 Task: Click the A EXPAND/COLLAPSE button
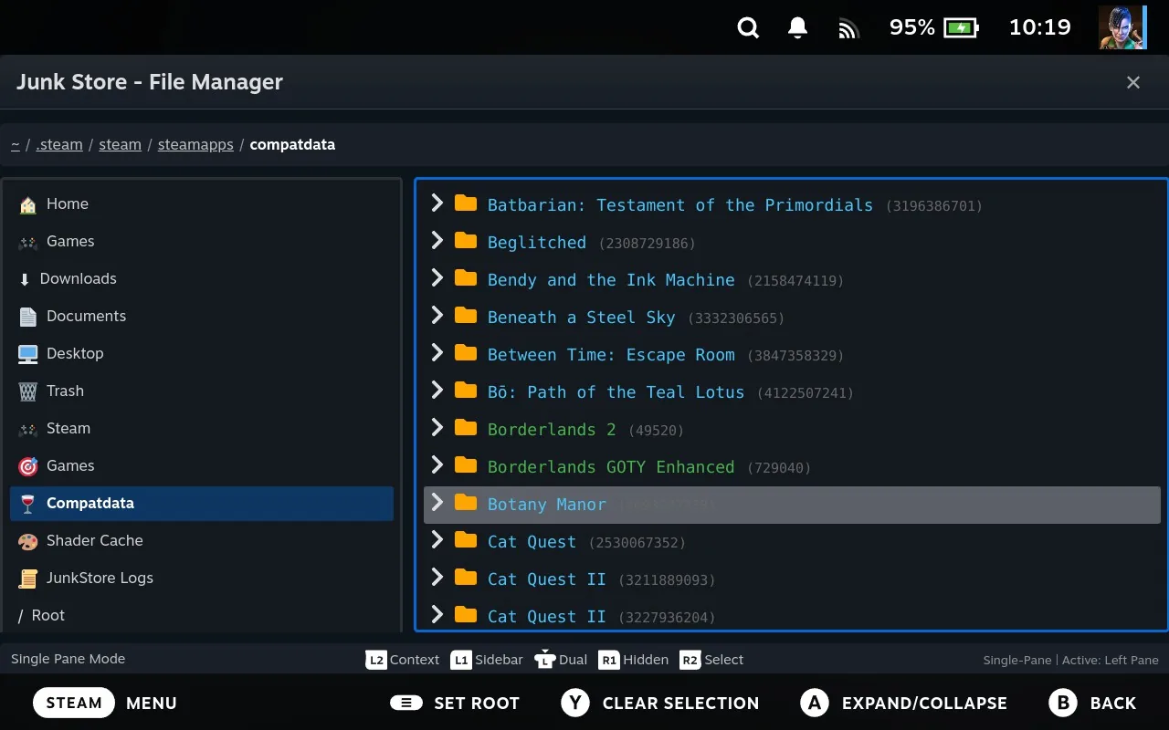903,703
